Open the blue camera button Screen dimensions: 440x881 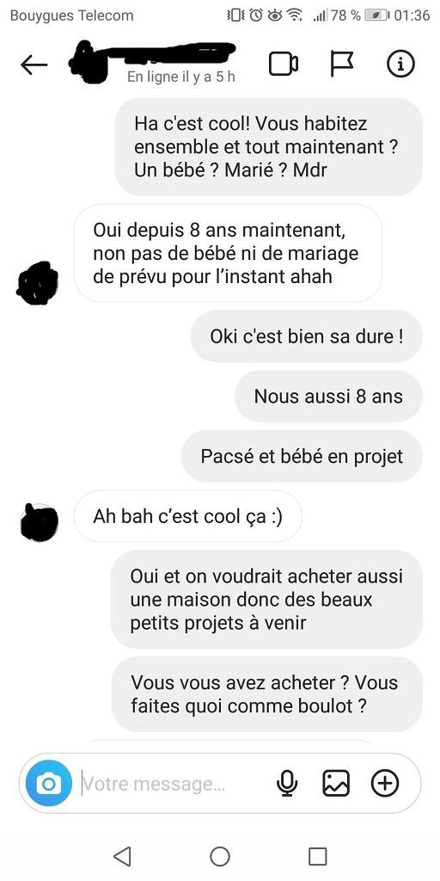coord(49,783)
